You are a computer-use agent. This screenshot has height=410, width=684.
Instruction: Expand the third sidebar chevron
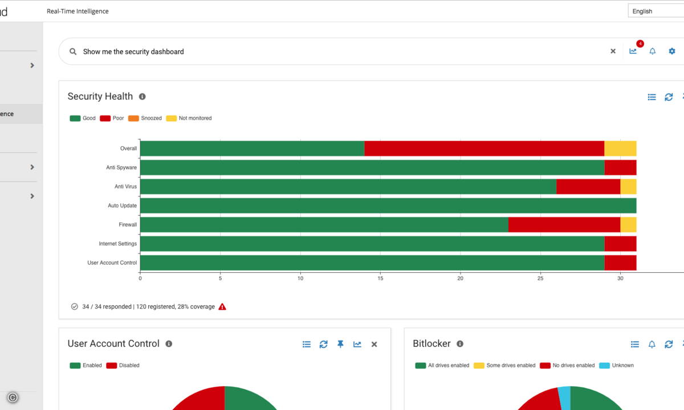32,196
